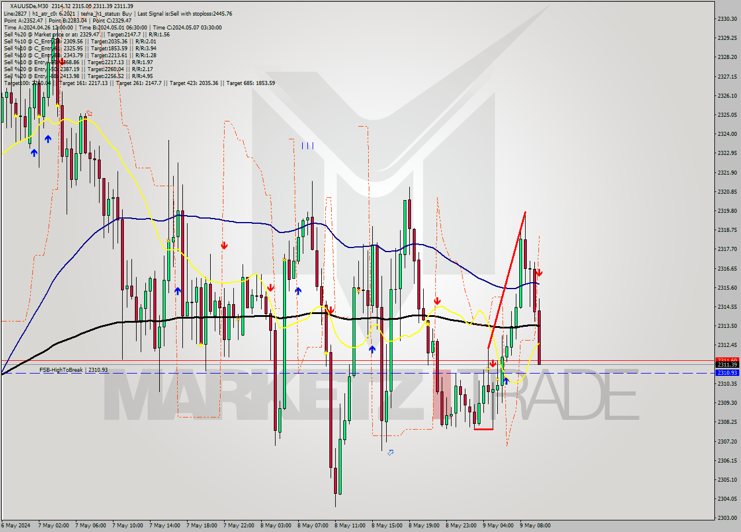The width and height of the screenshot is (741, 532).
Task: Click the blue up arrow near 7 May 02:00
Action: pyautogui.click(x=47, y=138)
